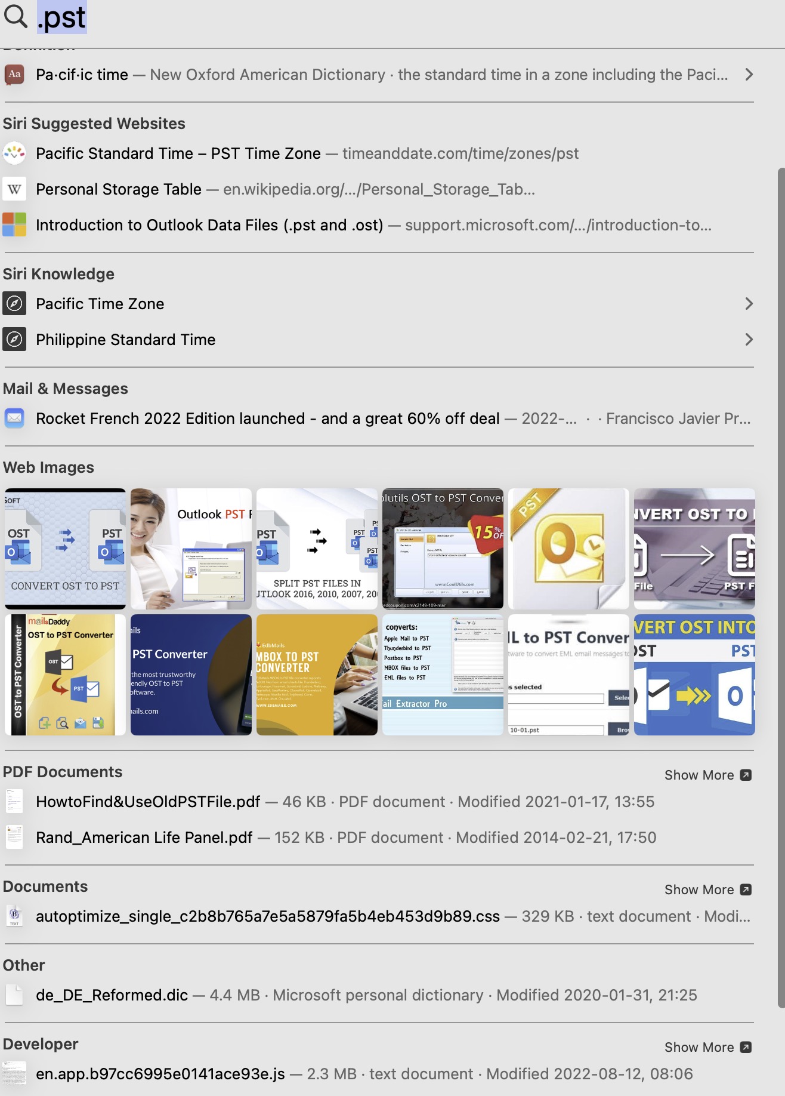Click the CSS file icon for autoptimize_single

(14, 916)
